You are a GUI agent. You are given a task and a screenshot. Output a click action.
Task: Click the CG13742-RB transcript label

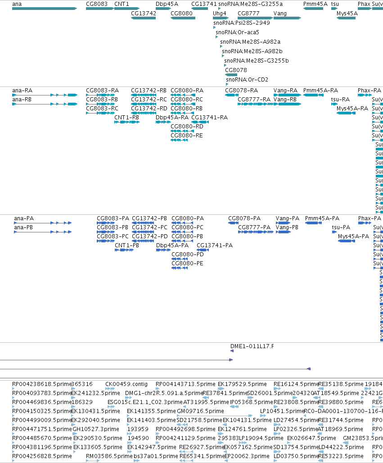click(149, 91)
